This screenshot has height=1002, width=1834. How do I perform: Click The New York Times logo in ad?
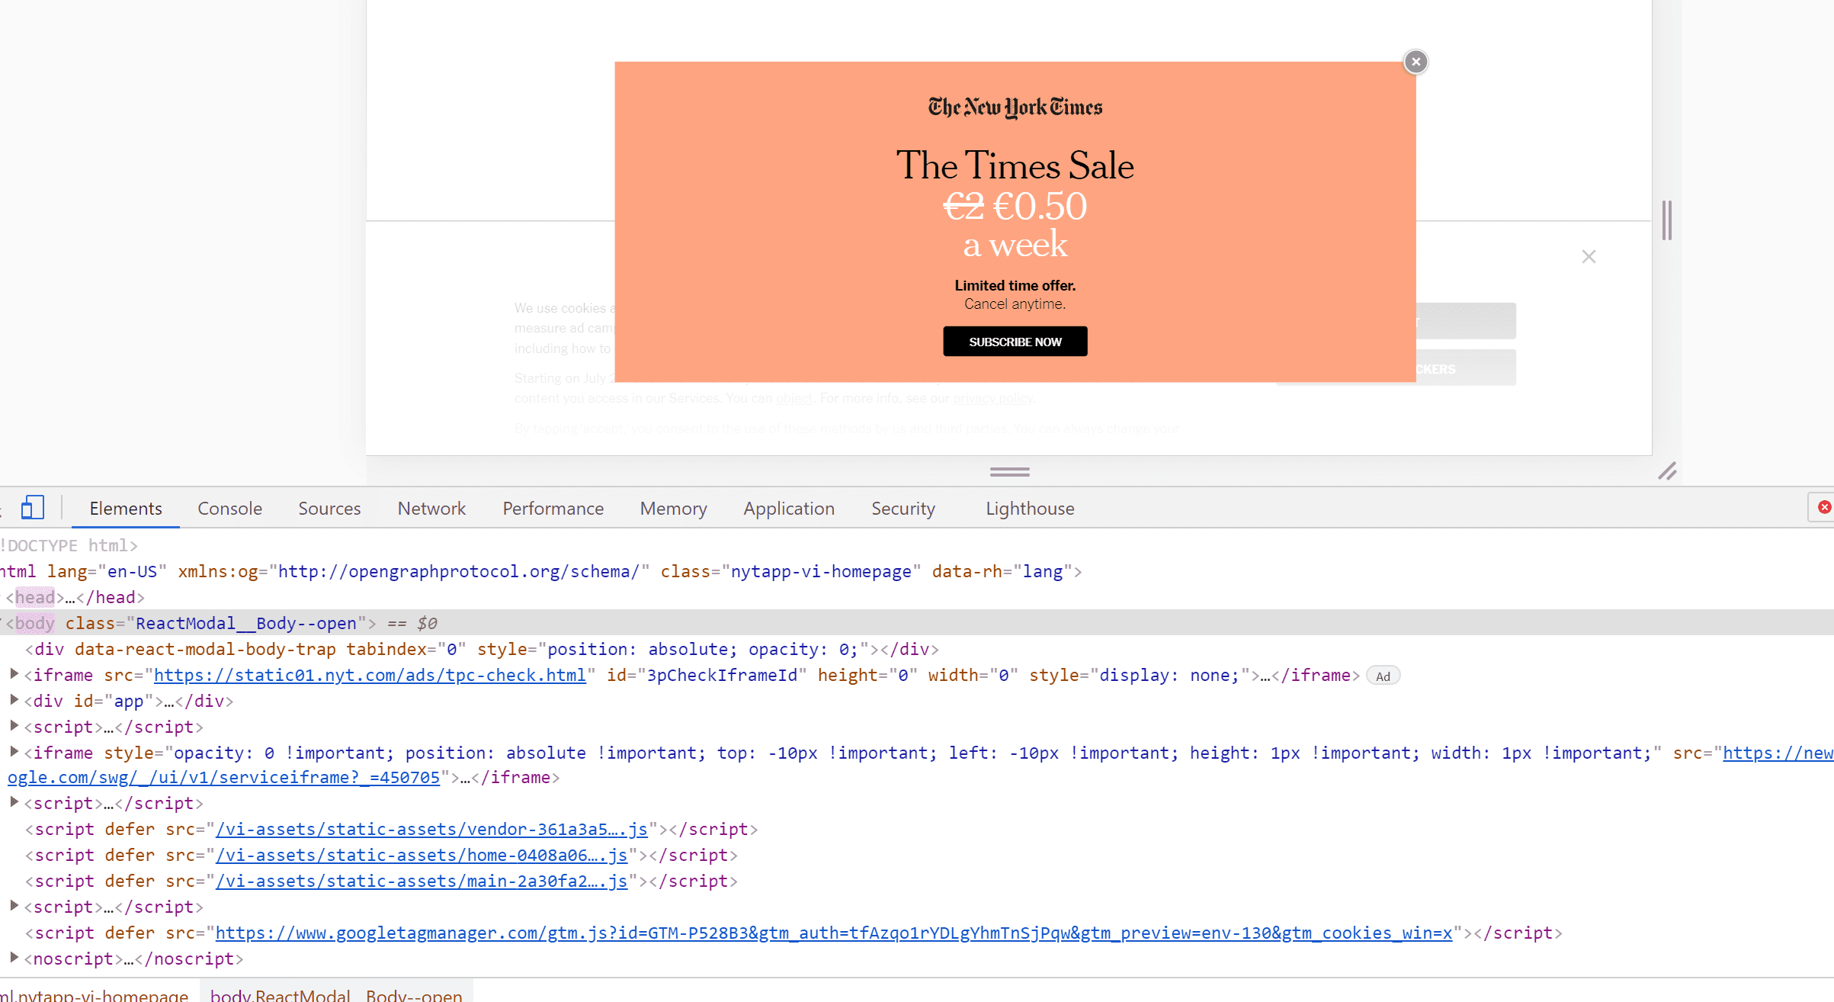coord(1015,108)
